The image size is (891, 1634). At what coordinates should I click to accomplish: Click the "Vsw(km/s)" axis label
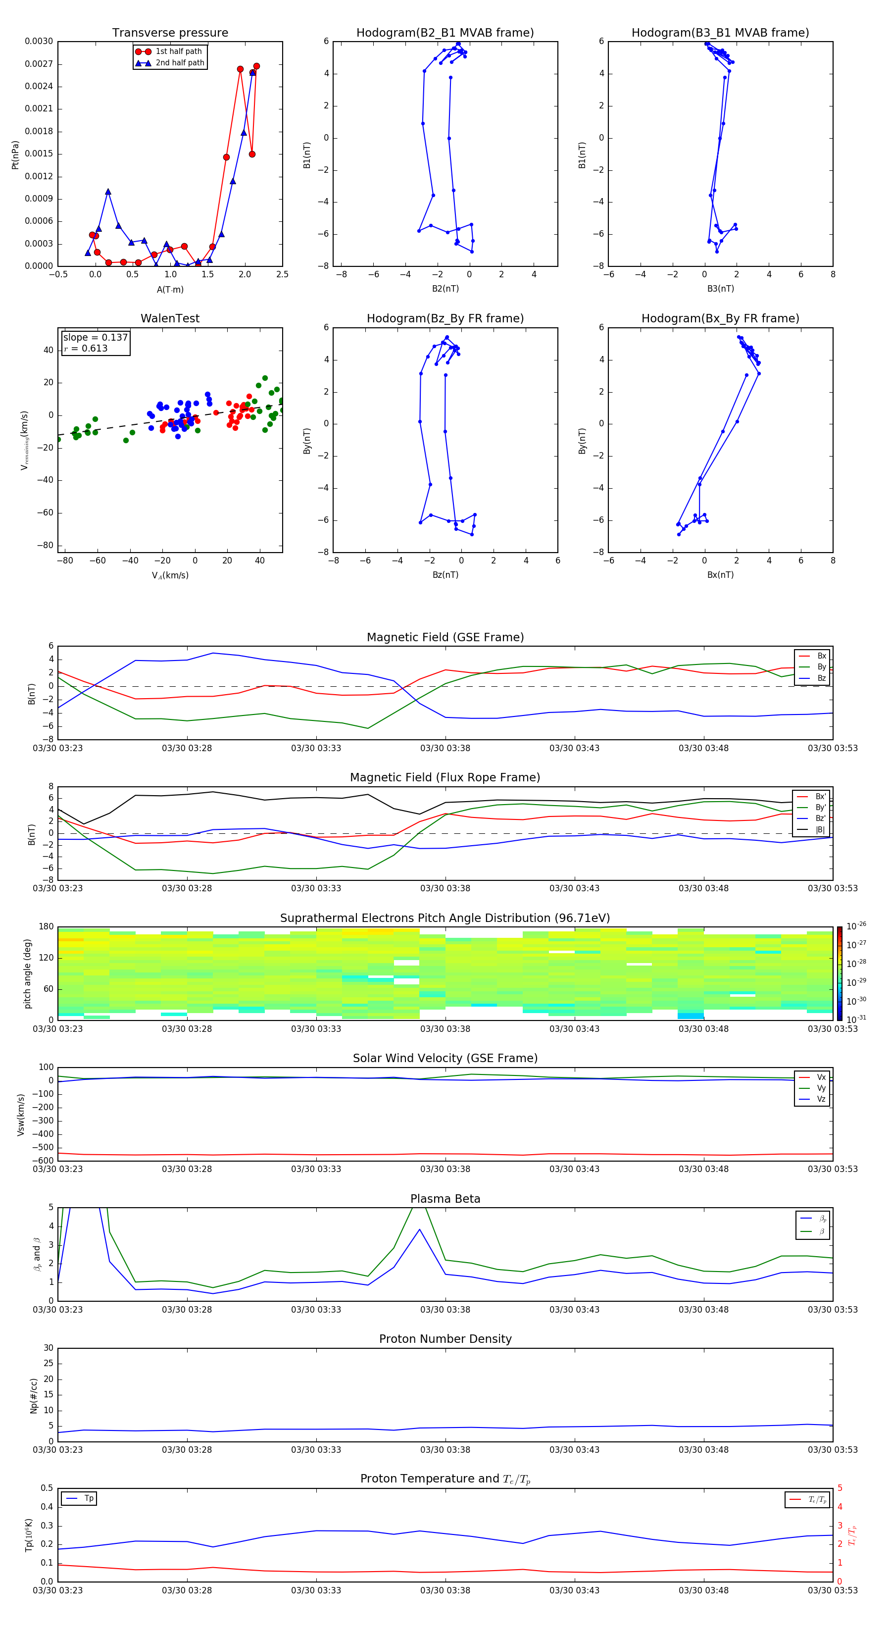[x=21, y=1115]
